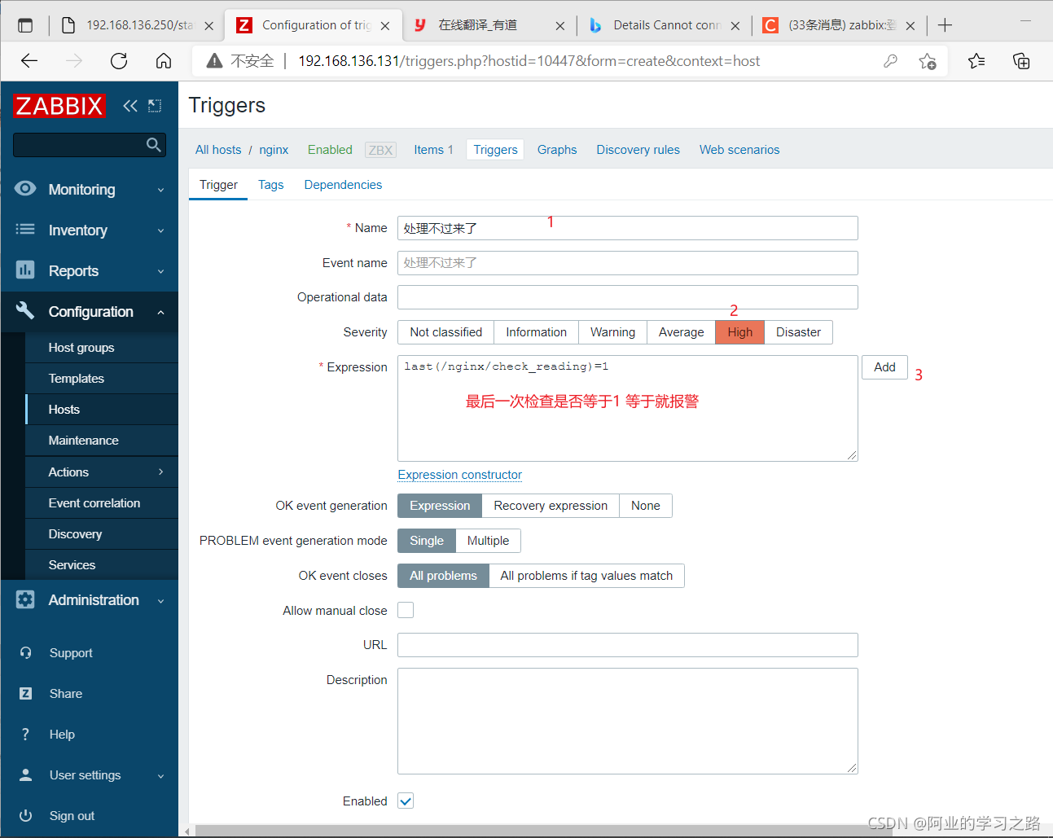Expand the User settings menu
The image size is (1053, 838).
click(x=160, y=776)
